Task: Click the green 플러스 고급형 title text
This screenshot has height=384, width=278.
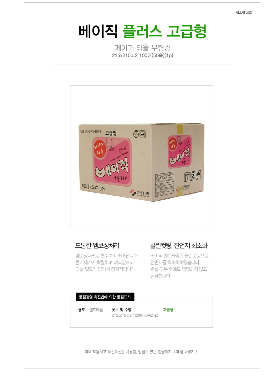Action: click(x=164, y=31)
